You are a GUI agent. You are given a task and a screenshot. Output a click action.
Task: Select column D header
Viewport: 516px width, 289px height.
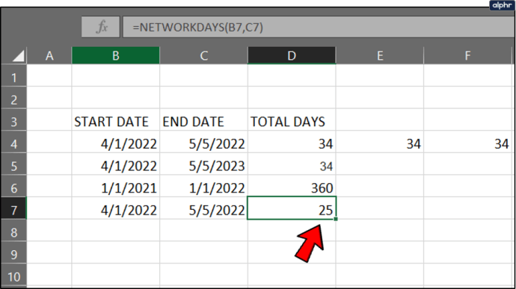click(292, 55)
